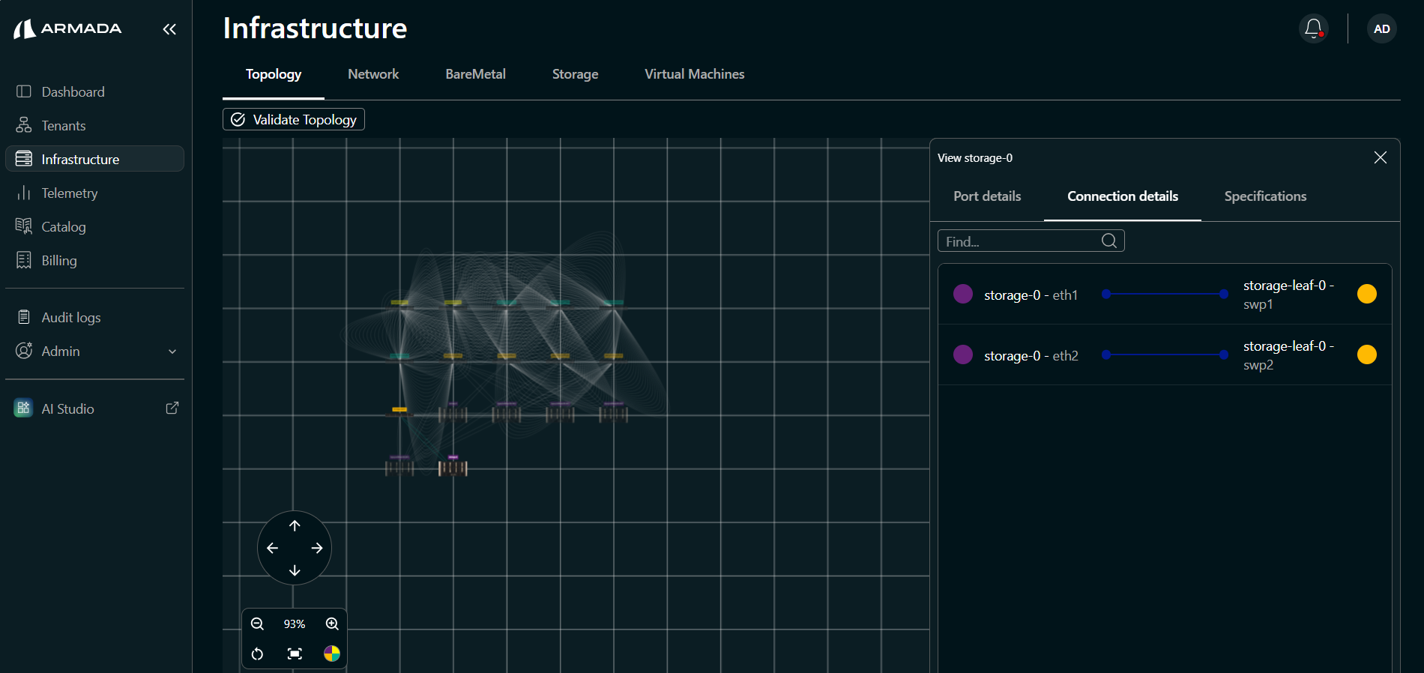Switch to the Topology tab
Image resolution: width=1424 pixels, height=673 pixels.
point(274,74)
